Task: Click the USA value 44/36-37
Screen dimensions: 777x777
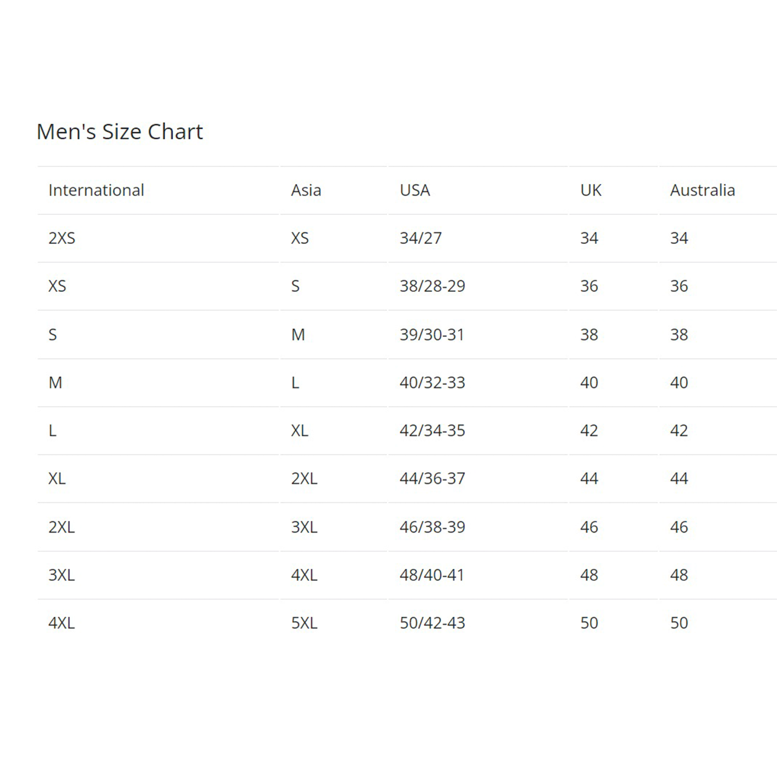Action: point(432,478)
